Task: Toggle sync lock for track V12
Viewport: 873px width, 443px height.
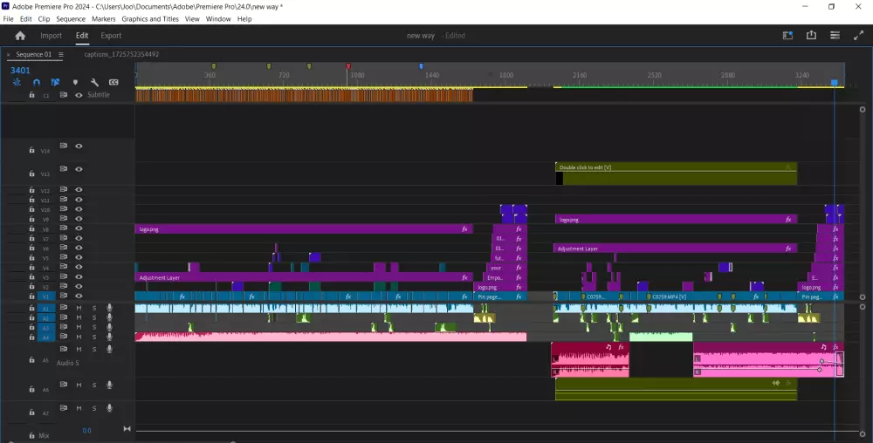Action: (x=64, y=189)
